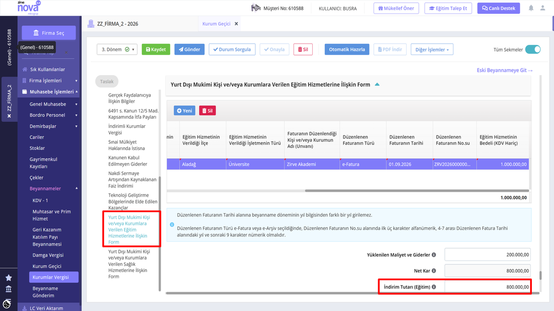Close the ZZ_FİRMA_2 vertical tab
Screen dimensions: 554x311
(9, 116)
